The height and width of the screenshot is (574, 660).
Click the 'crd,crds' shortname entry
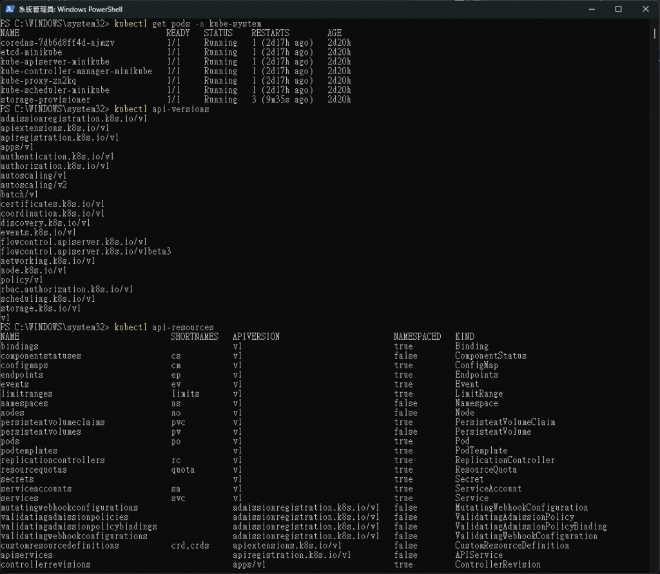tap(190, 546)
